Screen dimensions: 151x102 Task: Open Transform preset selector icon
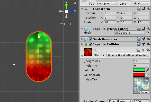click(x=144, y=9)
